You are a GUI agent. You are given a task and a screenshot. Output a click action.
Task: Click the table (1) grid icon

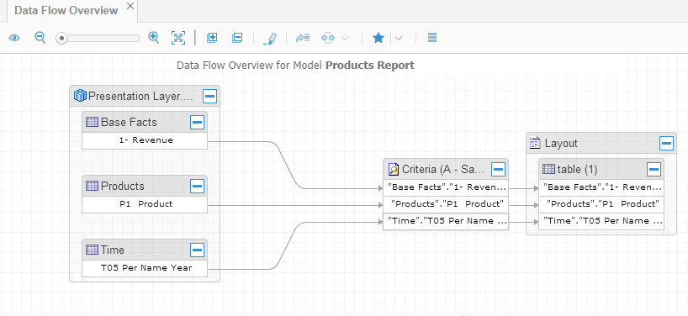(x=549, y=169)
